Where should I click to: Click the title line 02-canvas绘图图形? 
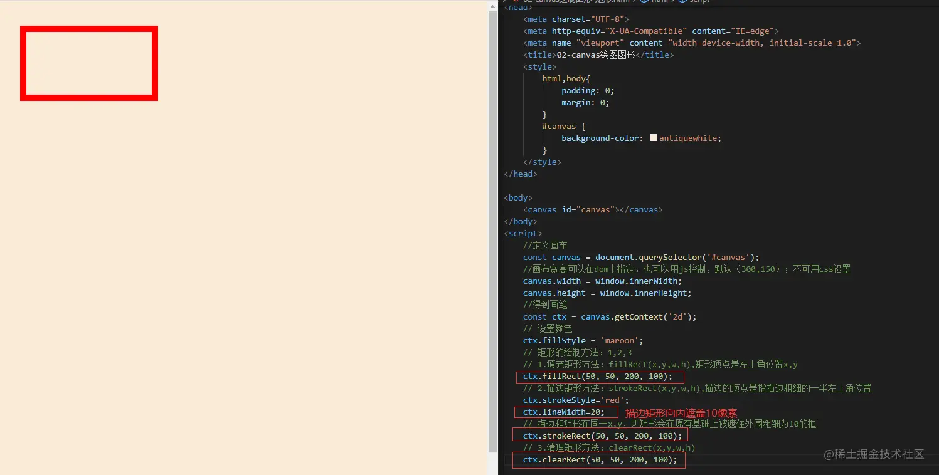[598, 55]
